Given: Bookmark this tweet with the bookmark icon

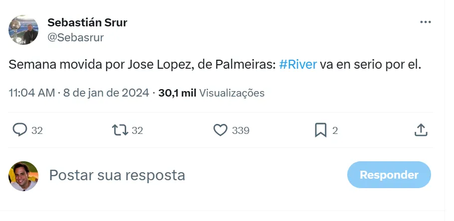Looking at the screenshot, I should [321, 130].
